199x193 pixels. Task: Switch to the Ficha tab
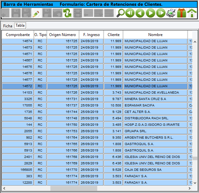click(x=8, y=26)
